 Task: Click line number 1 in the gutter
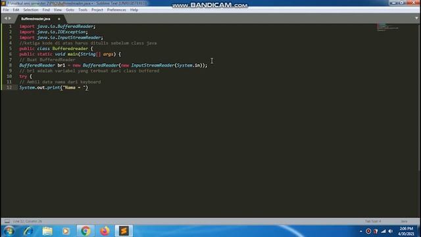11,26
